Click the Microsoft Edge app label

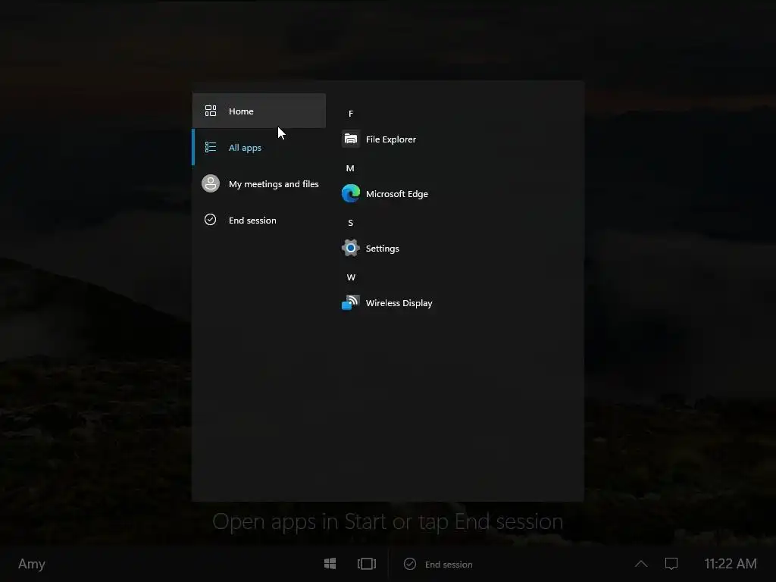(x=397, y=194)
